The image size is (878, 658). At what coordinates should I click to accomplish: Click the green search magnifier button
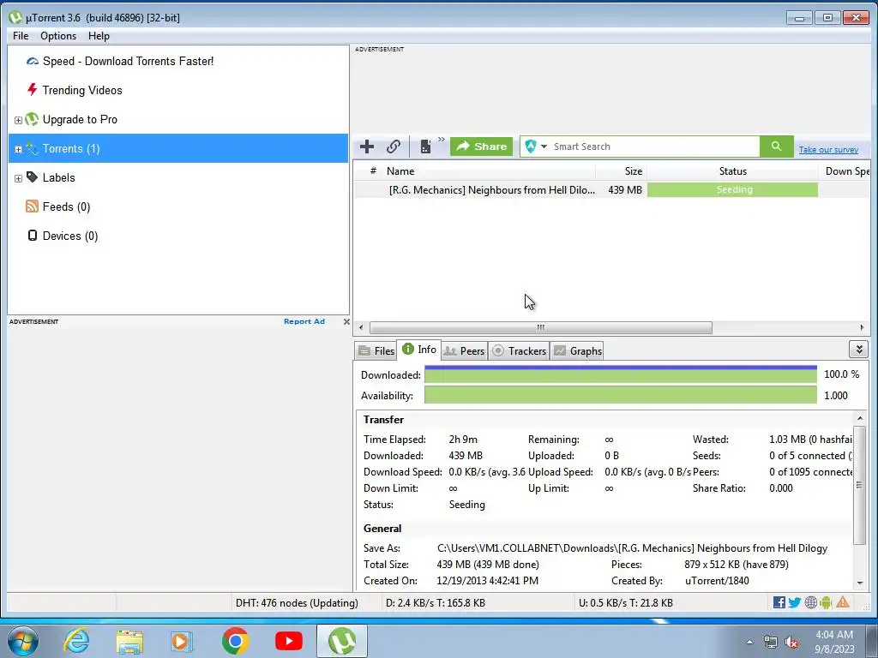(x=776, y=147)
